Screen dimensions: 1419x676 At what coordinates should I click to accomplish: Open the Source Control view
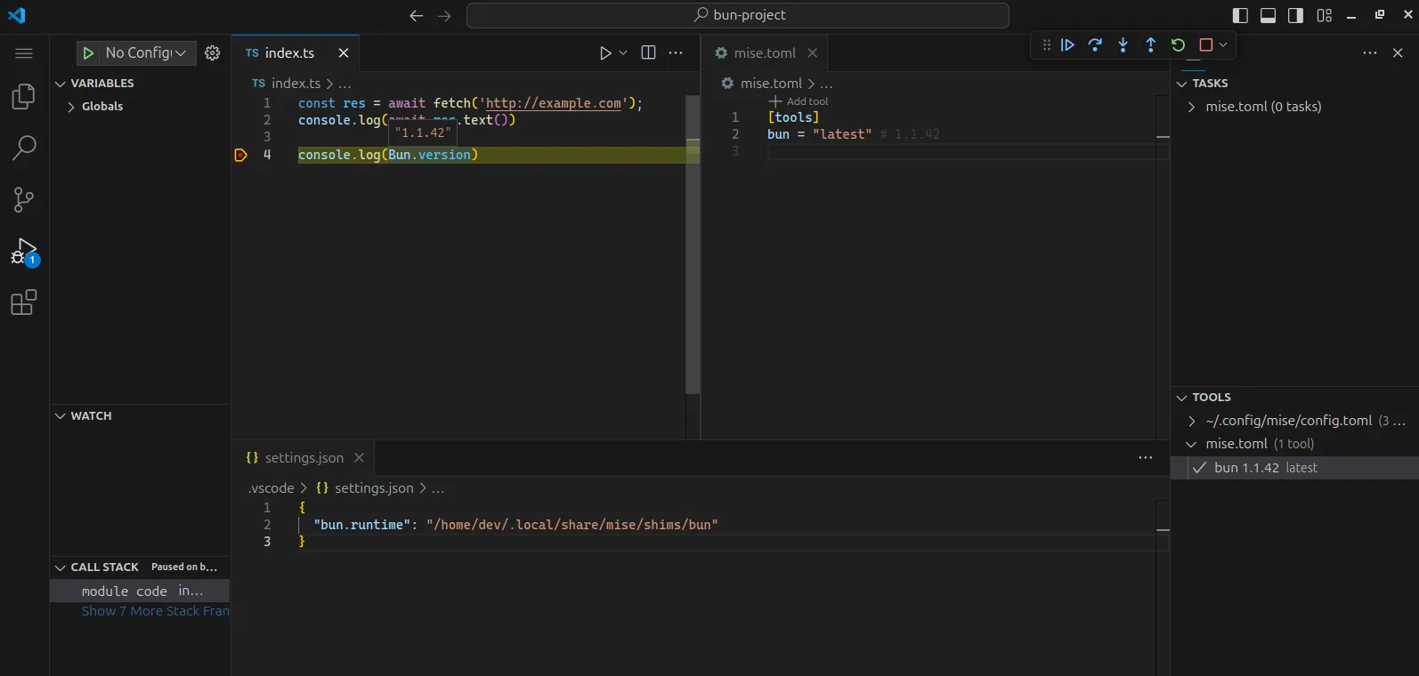click(x=24, y=200)
